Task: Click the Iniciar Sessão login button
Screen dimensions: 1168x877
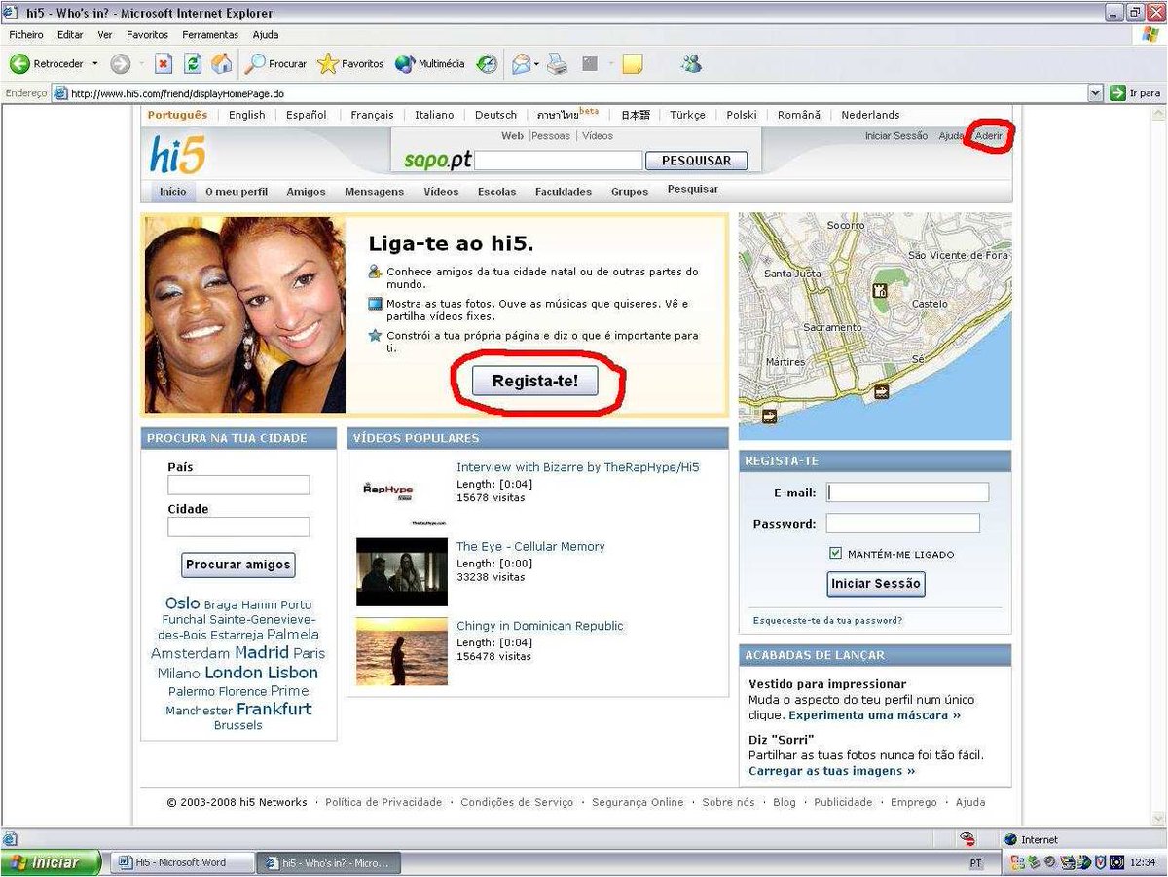Action: 875,584
